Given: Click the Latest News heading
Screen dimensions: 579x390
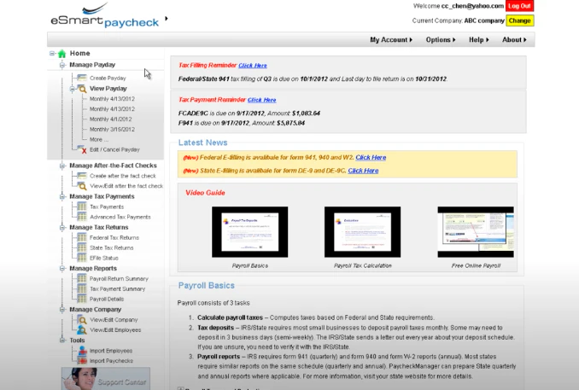Looking at the screenshot, I should 202,143.
